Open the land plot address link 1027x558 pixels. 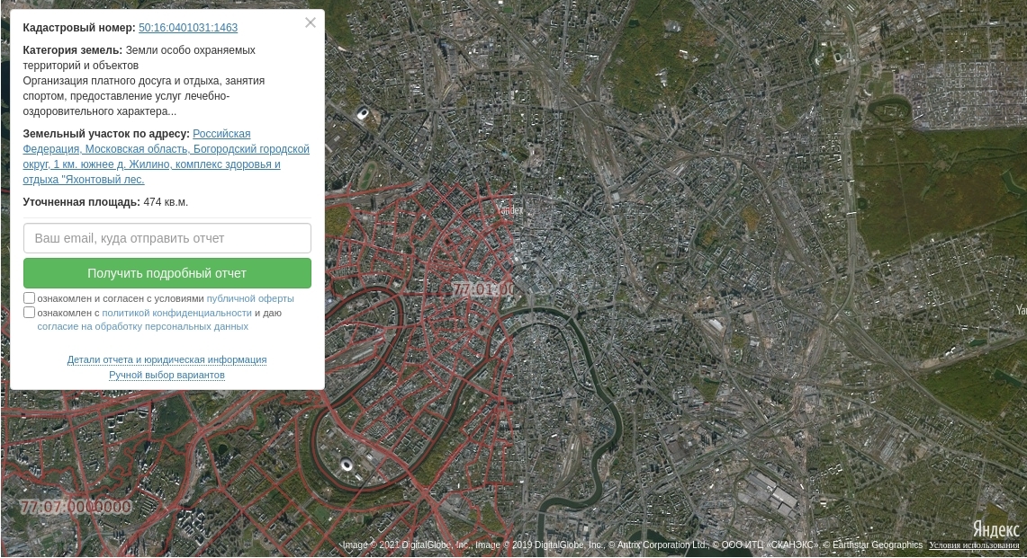166,157
